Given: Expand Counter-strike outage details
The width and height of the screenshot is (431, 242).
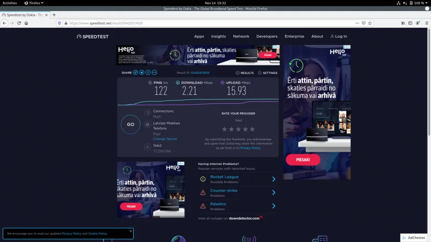Looking at the screenshot, I should point(273,192).
